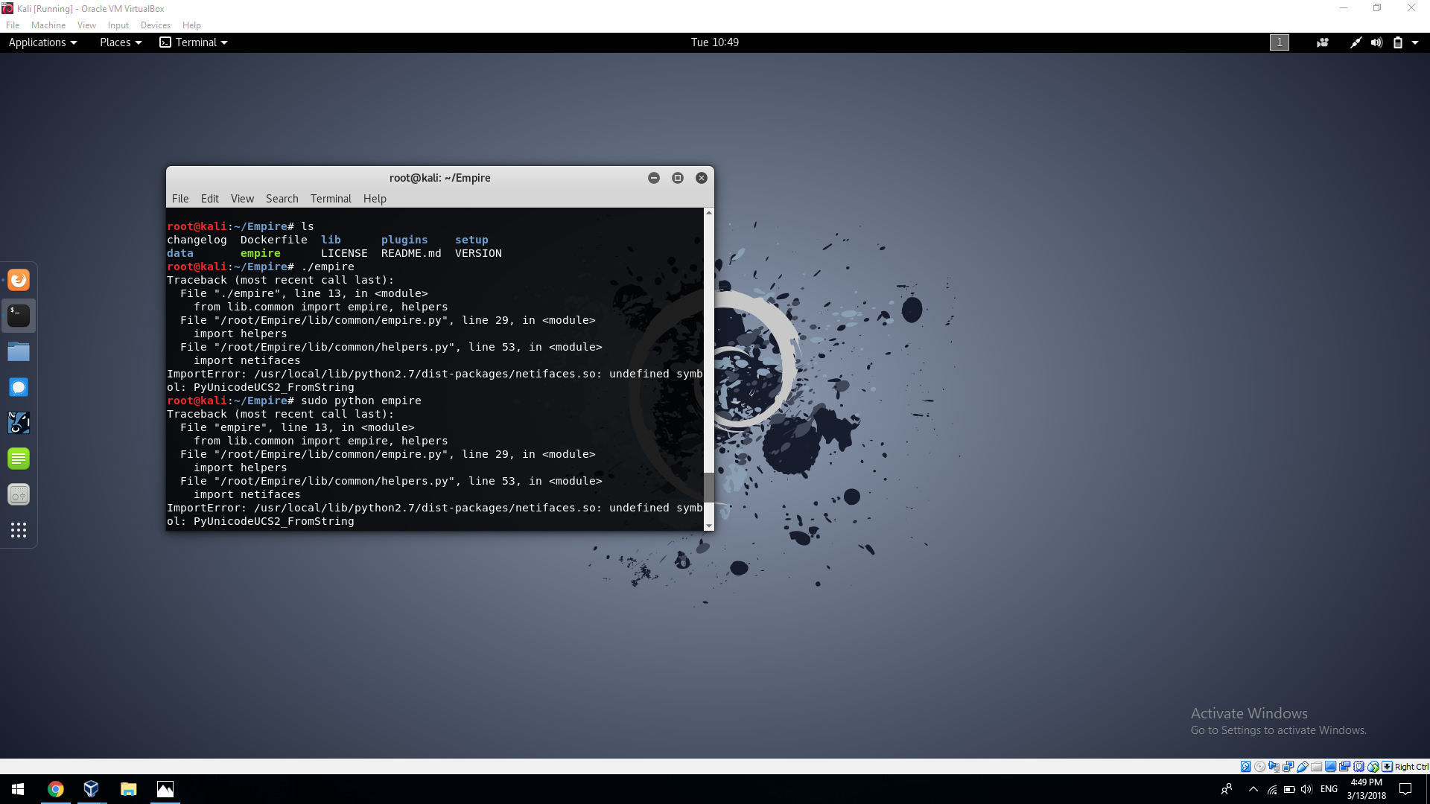Open Firefox from the Kali dock
This screenshot has width=1430, height=804.
19,280
